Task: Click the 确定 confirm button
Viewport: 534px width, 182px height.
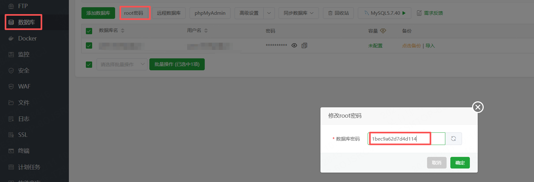Action: [x=460, y=163]
